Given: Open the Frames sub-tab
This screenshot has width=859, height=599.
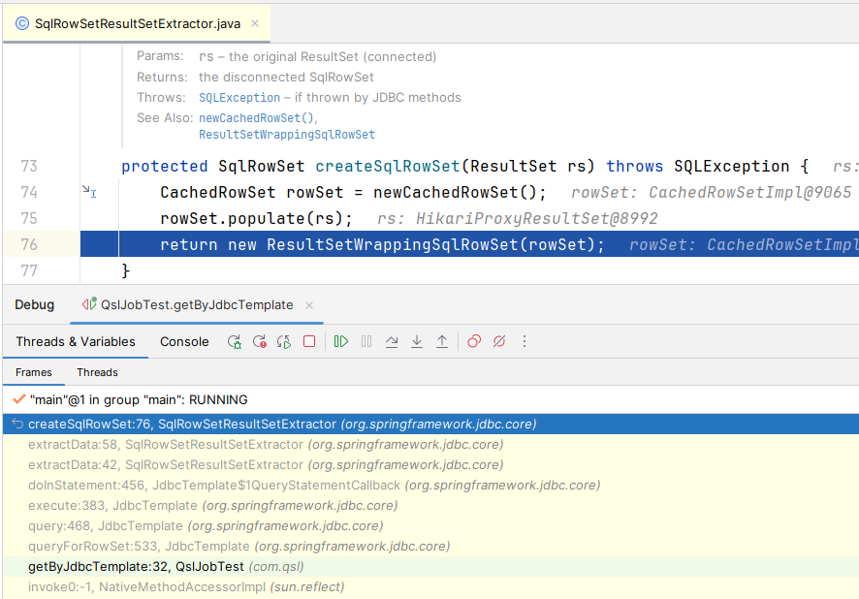Looking at the screenshot, I should tap(33, 372).
